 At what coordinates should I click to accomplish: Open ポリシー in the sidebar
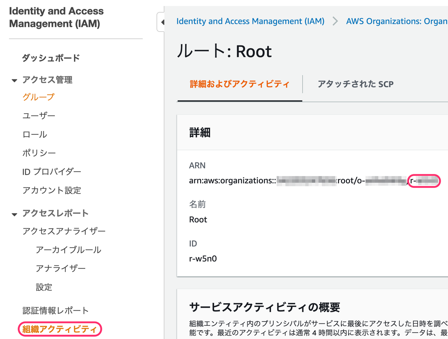click(x=39, y=153)
